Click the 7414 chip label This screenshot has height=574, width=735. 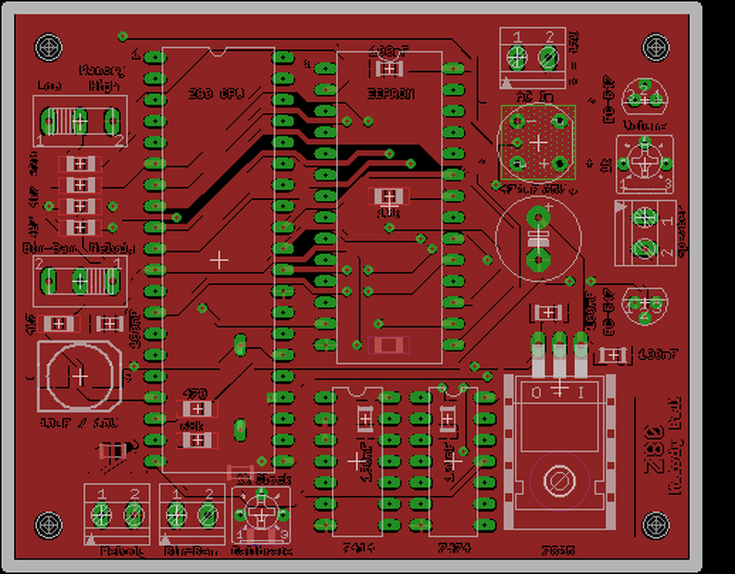tap(358, 548)
